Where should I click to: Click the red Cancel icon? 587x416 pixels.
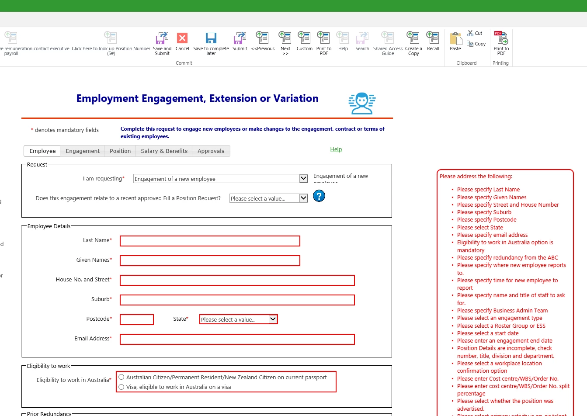point(182,38)
